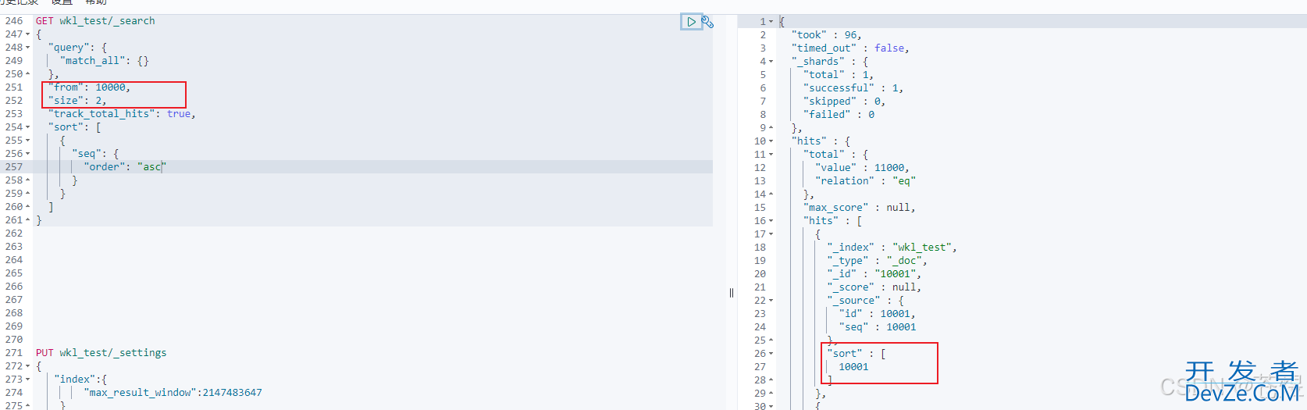Toggle the fold marker at output line 14
The width and height of the screenshot is (1307, 410).
pos(771,194)
